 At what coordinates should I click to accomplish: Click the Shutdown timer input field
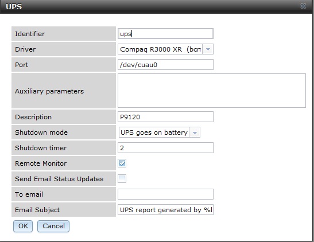point(165,148)
